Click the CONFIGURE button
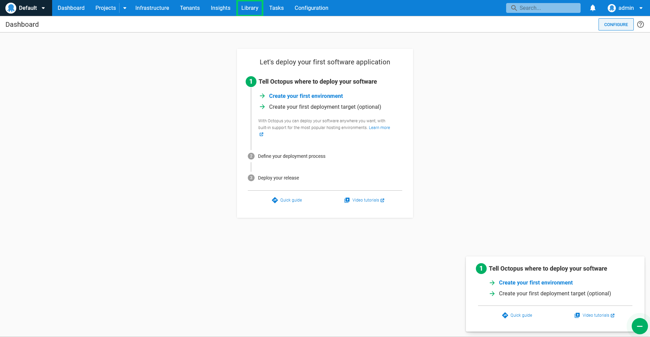This screenshot has width=650, height=337. (x=616, y=24)
